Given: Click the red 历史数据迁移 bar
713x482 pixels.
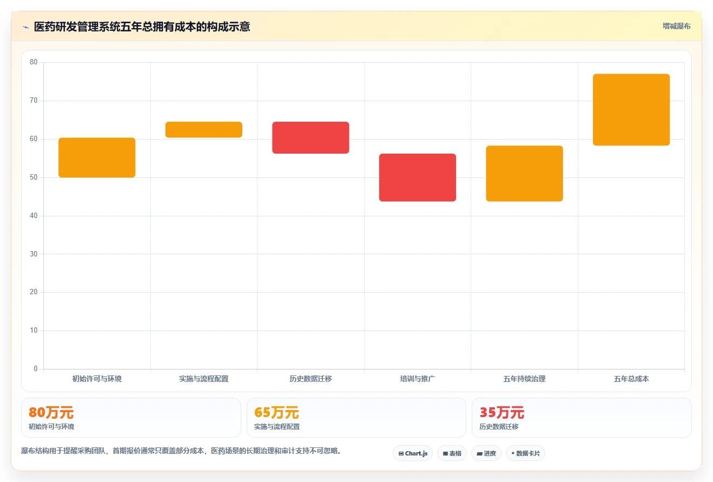Looking at the screenshot, I should (311, 137).
